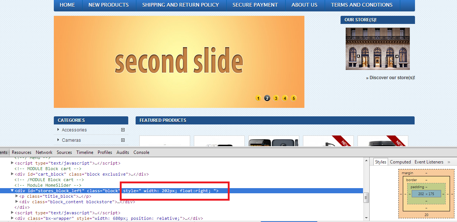Follow the Discover our store(s)! link
457x222 pixels.
391,78
